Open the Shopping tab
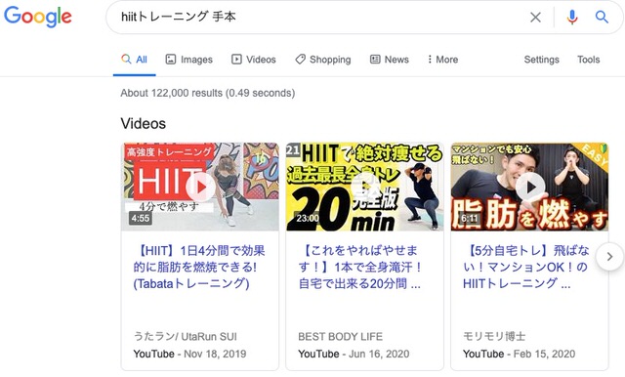This screenshot has height=377, width=625. pos(323,60)
